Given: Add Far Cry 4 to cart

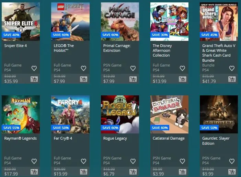Looking at the screenshot, I should click(x=84, y=172).
